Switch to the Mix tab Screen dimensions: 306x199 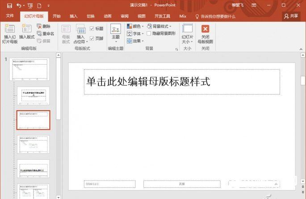click(x=183, y=16)
